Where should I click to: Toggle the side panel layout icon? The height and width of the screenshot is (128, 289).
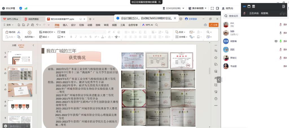(x=218, y=8)
